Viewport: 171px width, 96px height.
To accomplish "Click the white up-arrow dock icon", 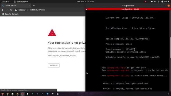I will tap(42, 94).
